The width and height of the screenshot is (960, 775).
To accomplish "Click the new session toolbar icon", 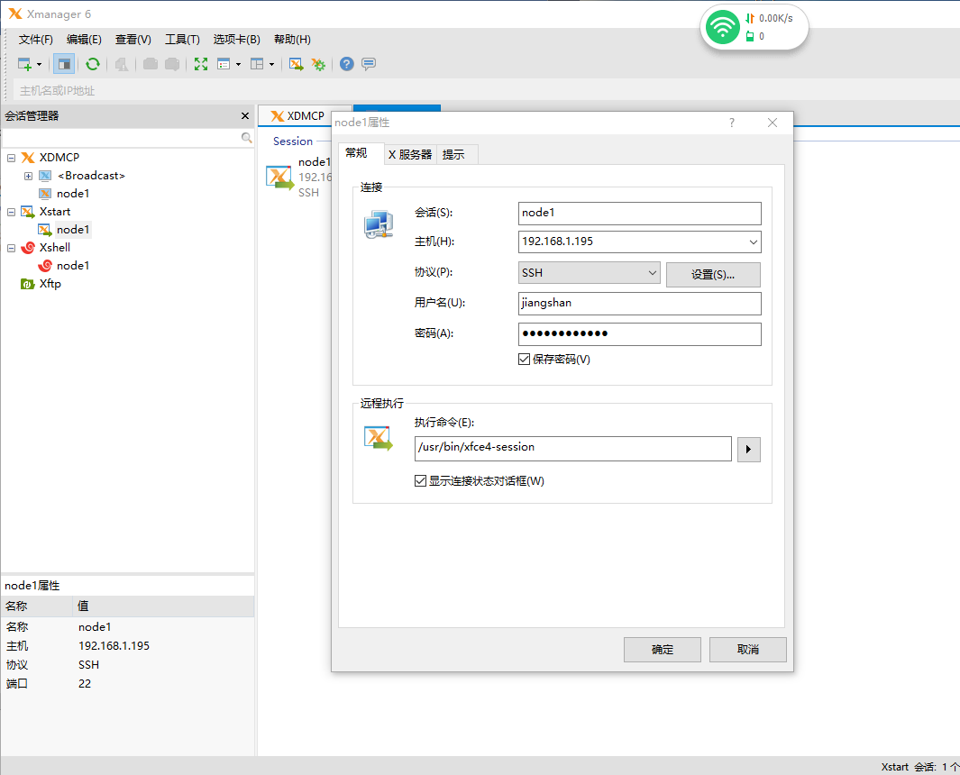I will pyautogui.click(x=24, y=64).
